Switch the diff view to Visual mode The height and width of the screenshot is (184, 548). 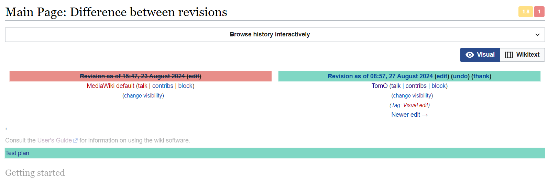point(480,55)
